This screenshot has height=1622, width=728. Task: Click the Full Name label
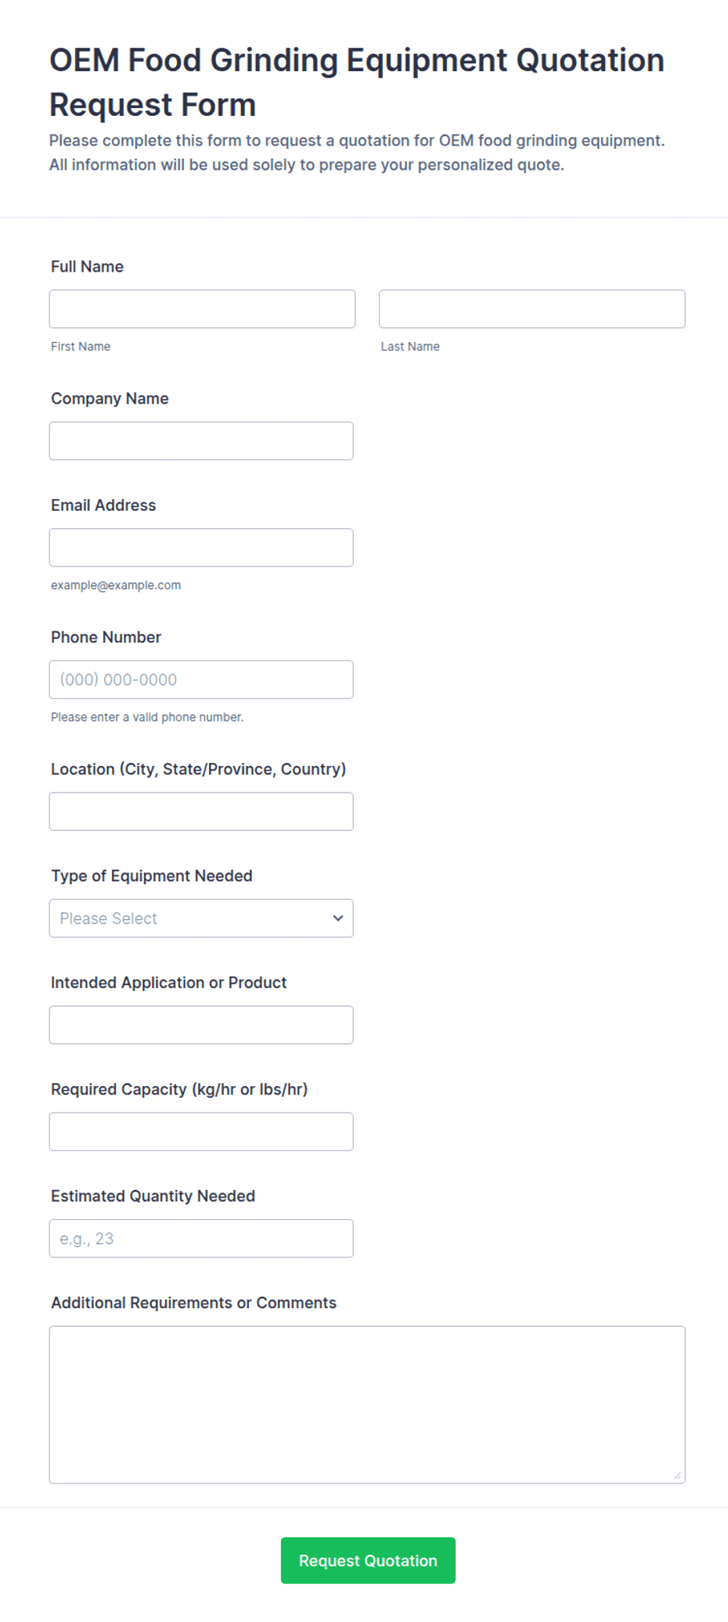87,267
